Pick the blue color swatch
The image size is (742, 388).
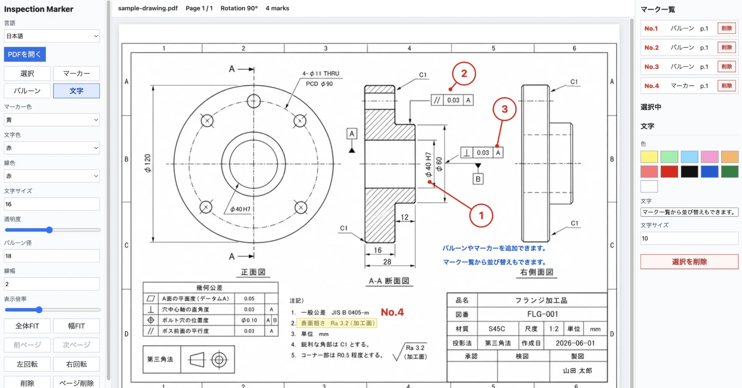[x=709, y=171]
